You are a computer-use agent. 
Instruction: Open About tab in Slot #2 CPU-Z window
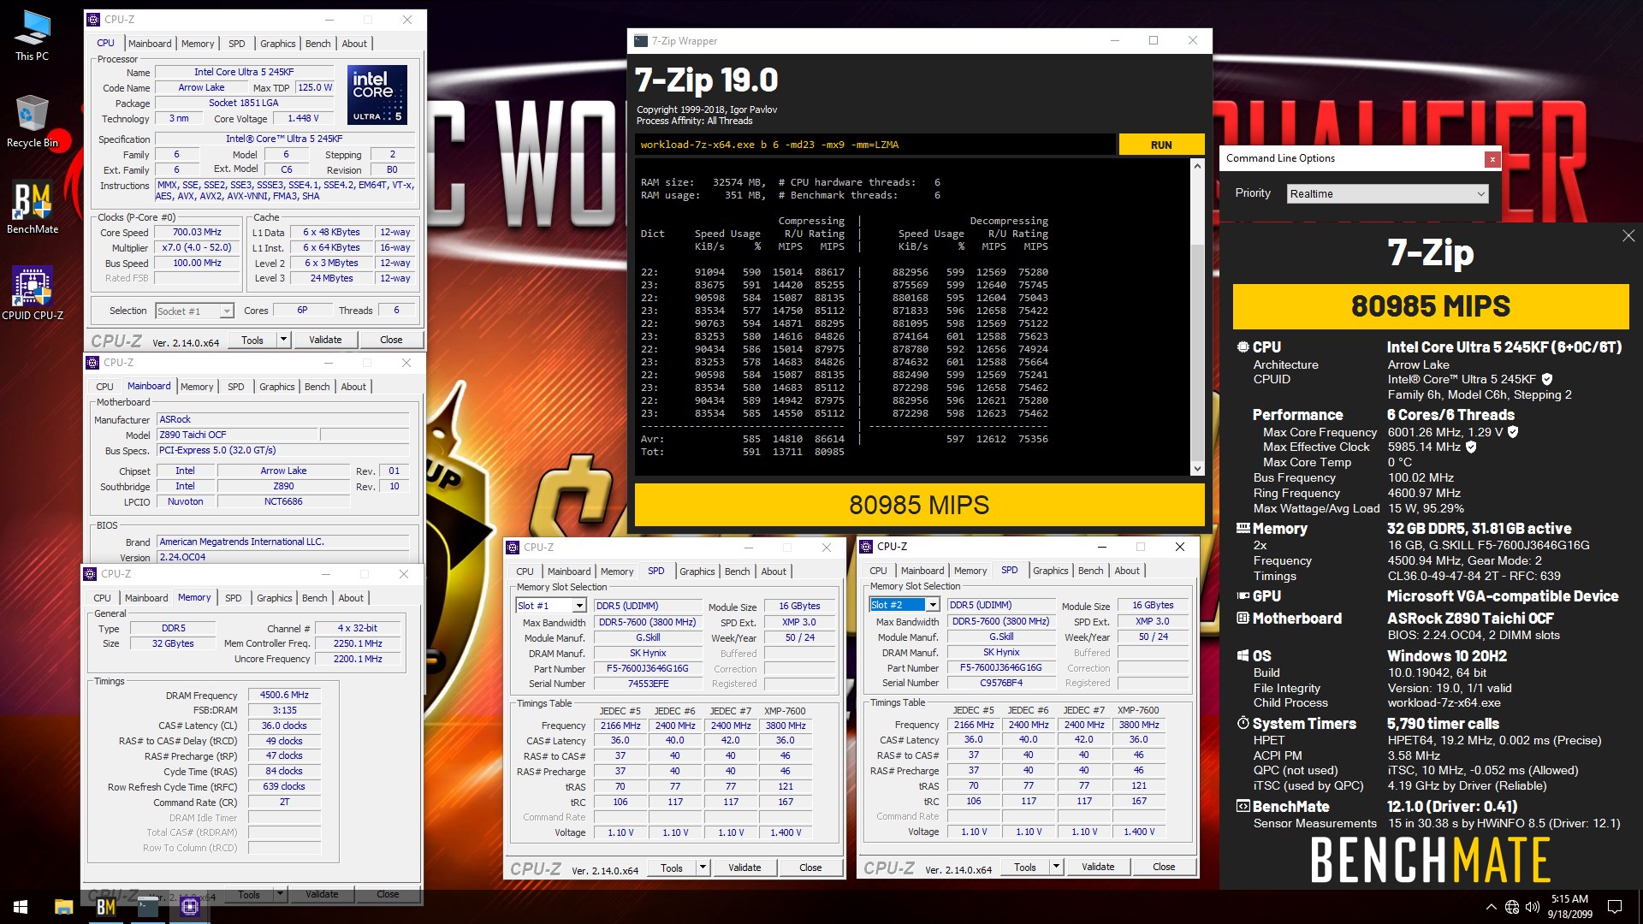[1126, 571]
